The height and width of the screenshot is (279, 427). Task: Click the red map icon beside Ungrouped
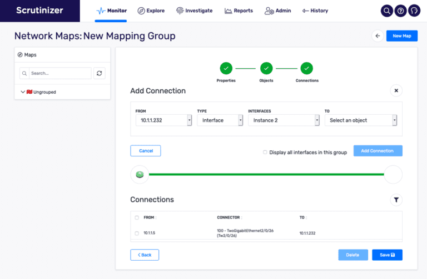coord(29,92)
